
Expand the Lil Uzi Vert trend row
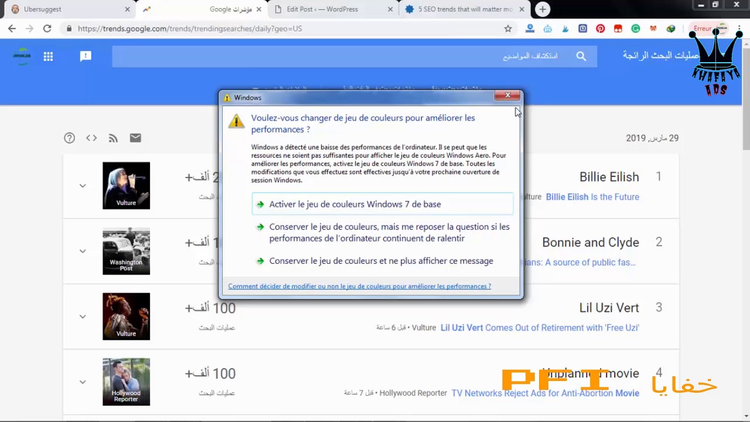pyautogui.click(x=83, y=316)
